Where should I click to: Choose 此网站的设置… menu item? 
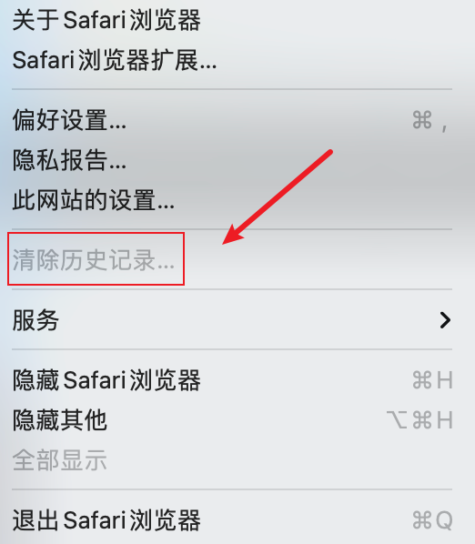(232, 200)
